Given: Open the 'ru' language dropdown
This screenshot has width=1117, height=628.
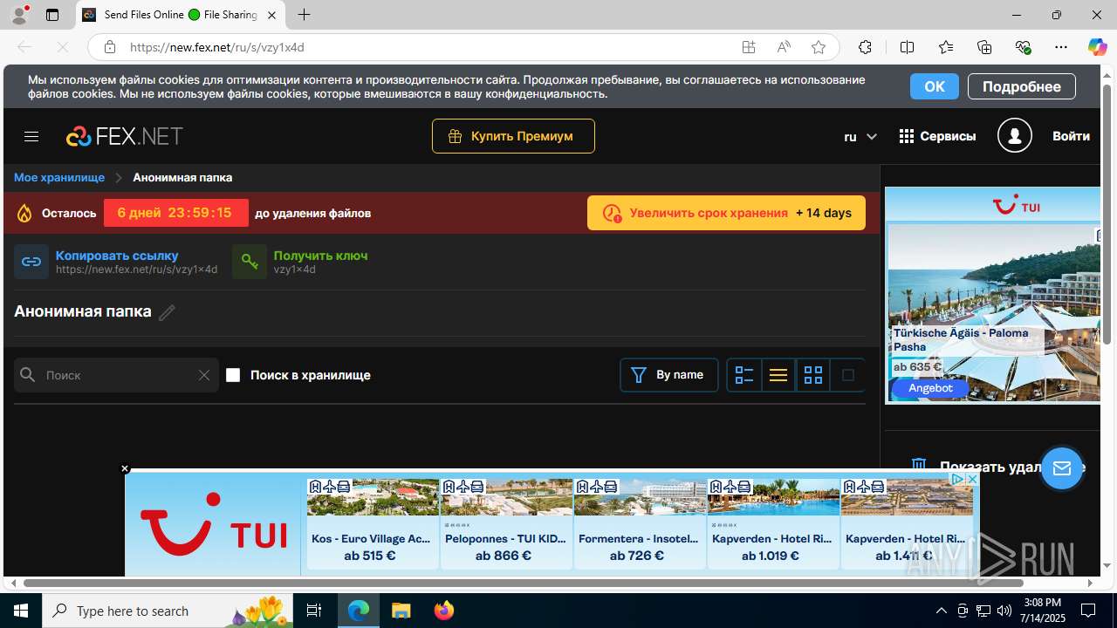Looking at the screenshot, I should (x=860, y=136).
